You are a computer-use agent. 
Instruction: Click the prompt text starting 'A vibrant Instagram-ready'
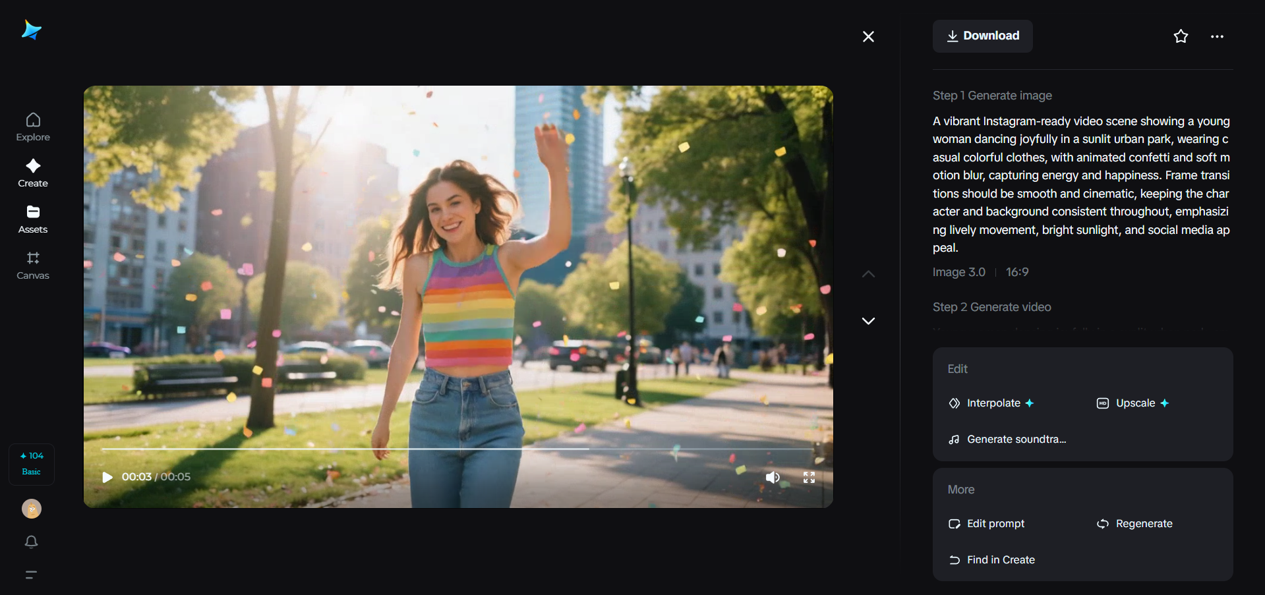(x=1081, y=184)
